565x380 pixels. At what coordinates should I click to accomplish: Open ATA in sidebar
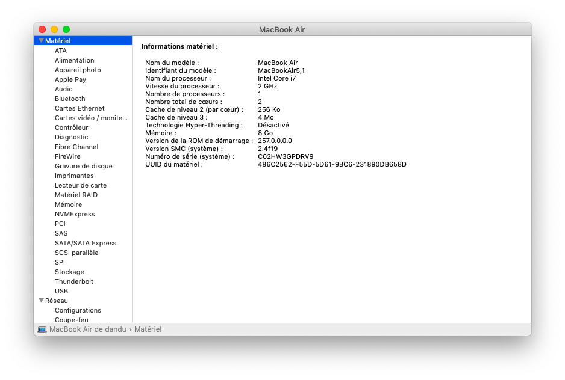tap(60, 51)
